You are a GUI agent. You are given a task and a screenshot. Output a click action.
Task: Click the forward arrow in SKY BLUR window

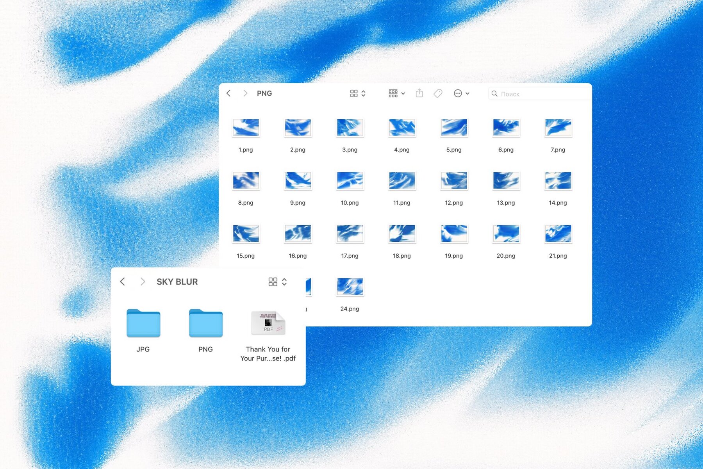click(143, 282)
